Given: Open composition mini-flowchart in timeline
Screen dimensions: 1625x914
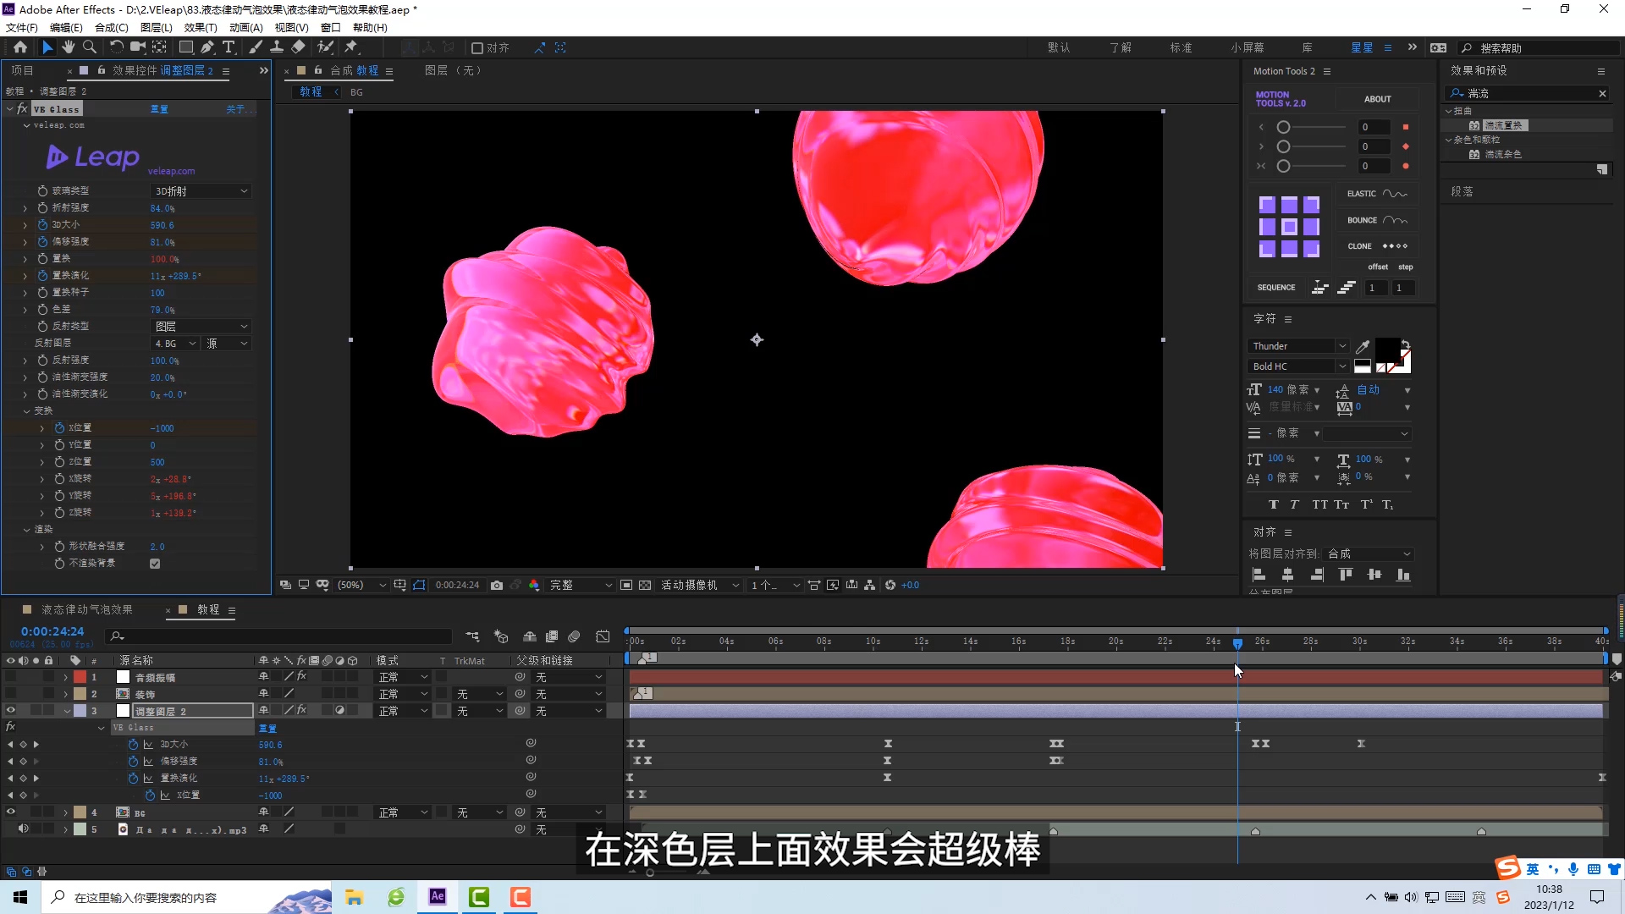Looking at the screenshot, I should [x=472, y=636].
